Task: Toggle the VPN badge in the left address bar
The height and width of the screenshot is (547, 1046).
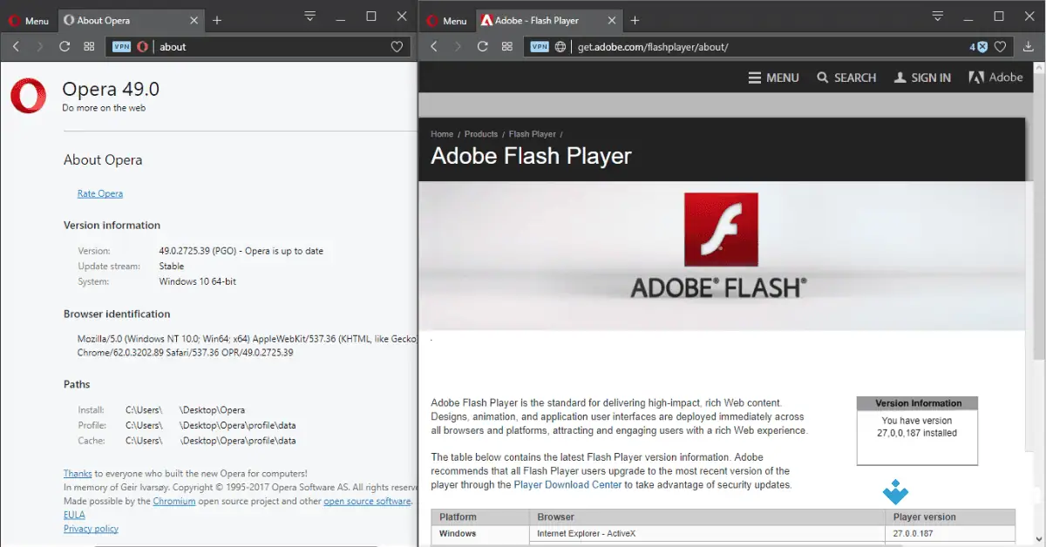Action: click(122, 46)
